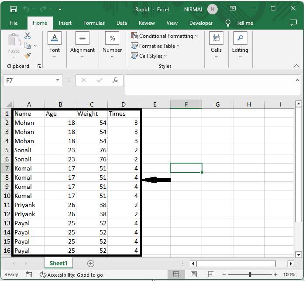Click cell A11 containing Priyank
Viewport: 305px width, 281px height.
(29, 205)
